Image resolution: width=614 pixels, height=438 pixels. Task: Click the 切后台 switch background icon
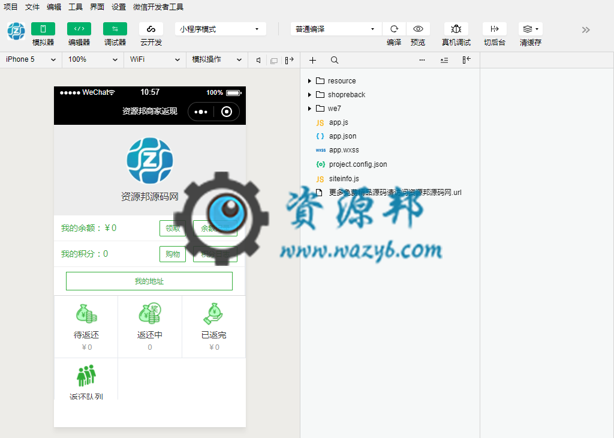[x=495, y=29]
